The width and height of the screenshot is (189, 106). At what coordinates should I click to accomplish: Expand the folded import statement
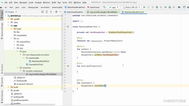pyautogui.click(x=82, y=21)
